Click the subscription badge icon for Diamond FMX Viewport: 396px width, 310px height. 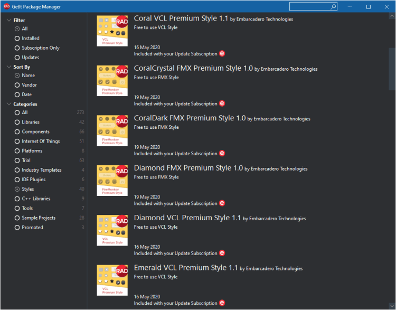coord(222,203)
